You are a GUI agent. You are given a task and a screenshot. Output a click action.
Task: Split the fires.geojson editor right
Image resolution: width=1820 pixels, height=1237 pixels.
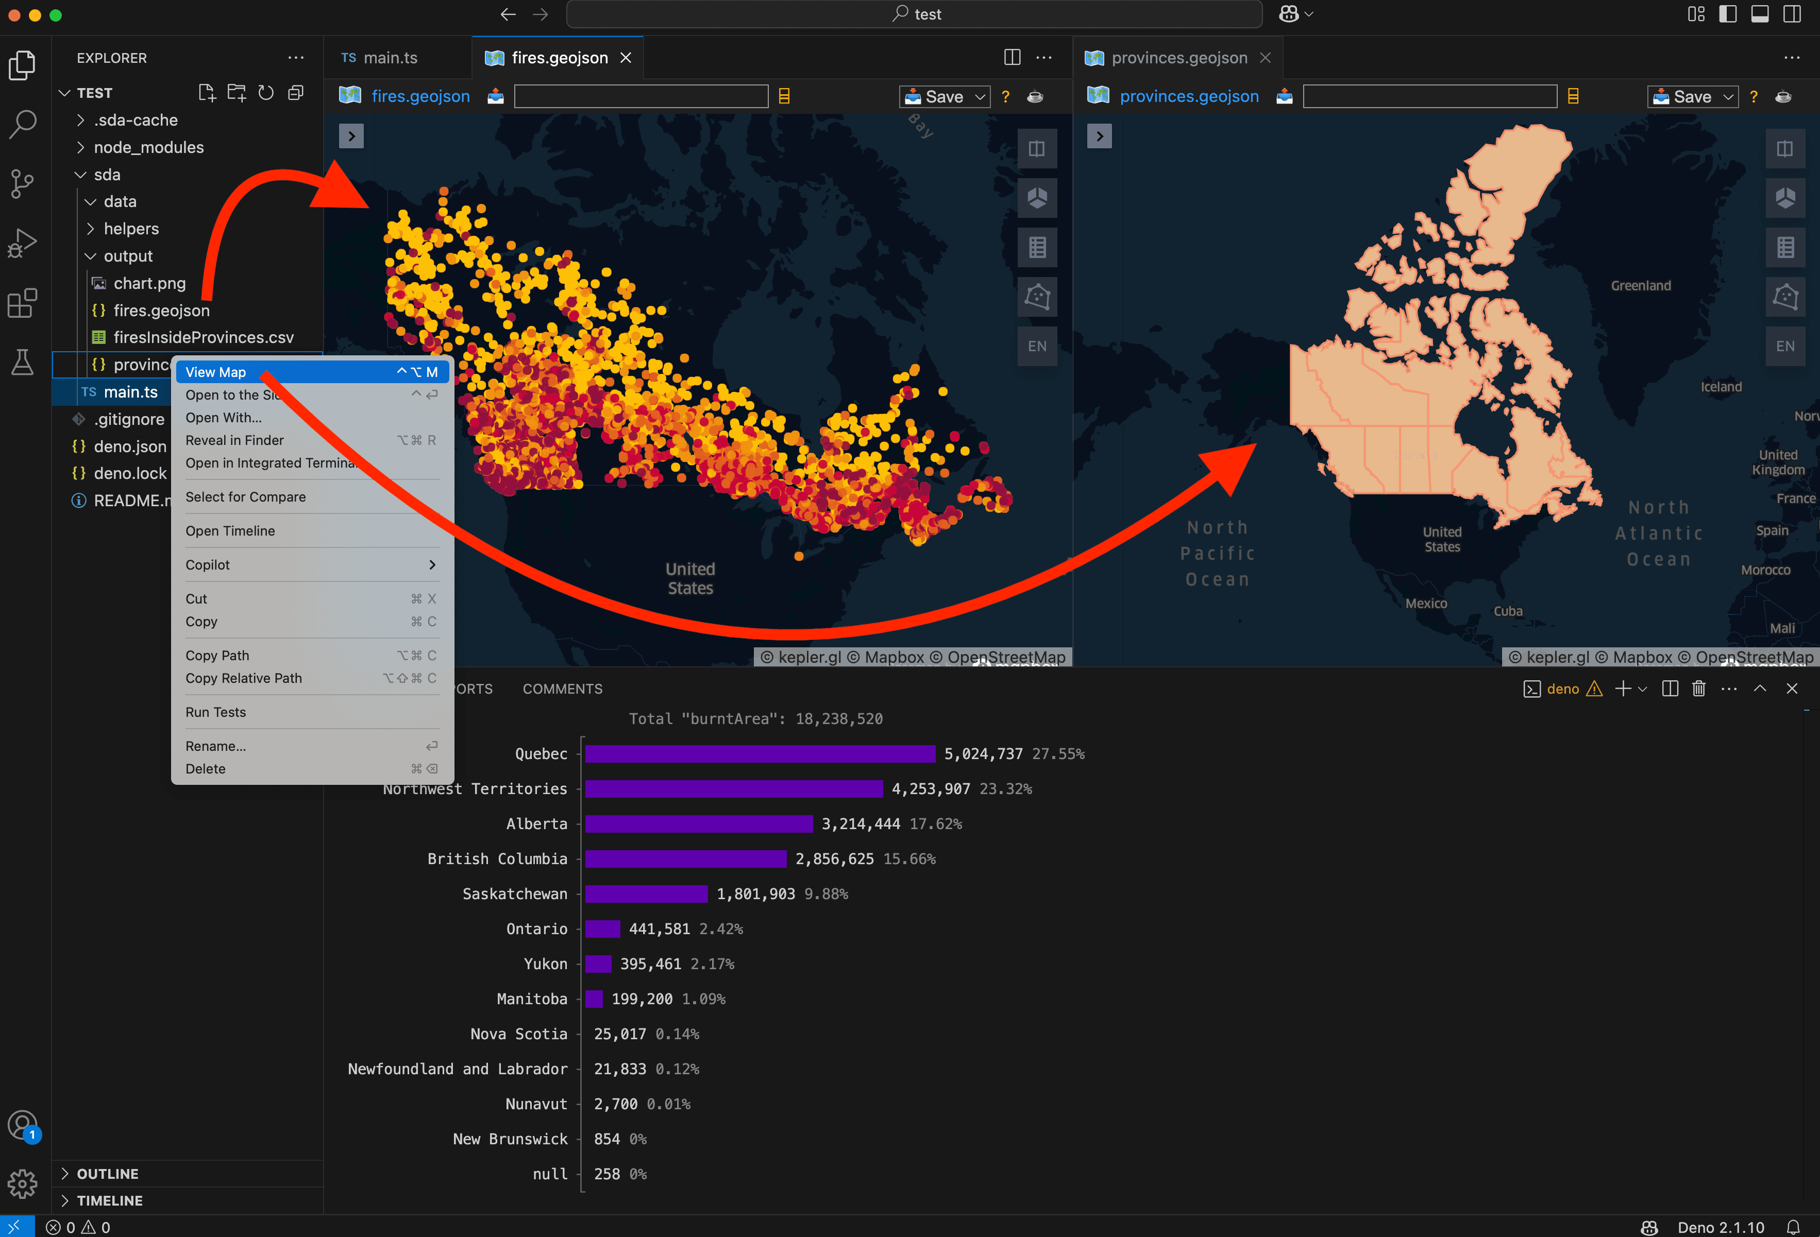point(1012,57)
